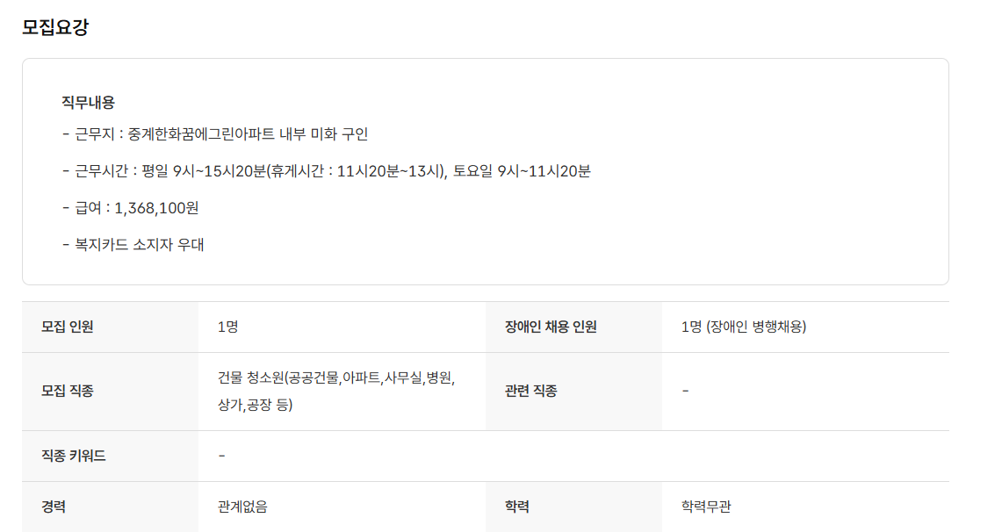Viewport: 1002px width, 532px height.
Task: Click the 직무내용 subheading
Action: 88,102
